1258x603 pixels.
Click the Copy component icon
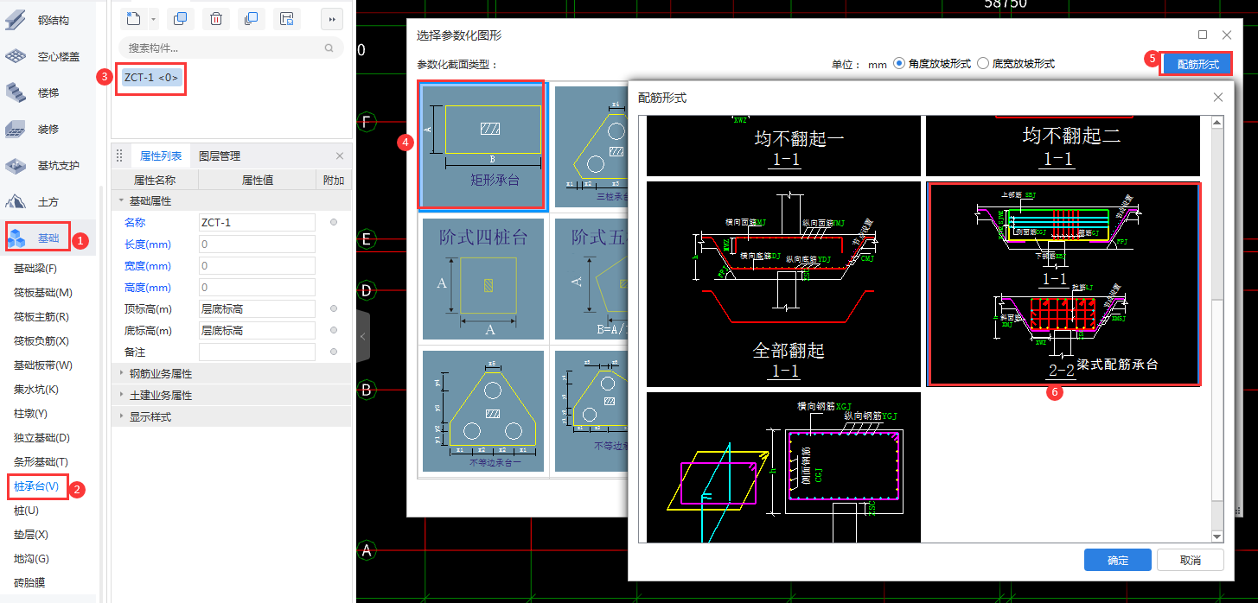coord(180,18)
